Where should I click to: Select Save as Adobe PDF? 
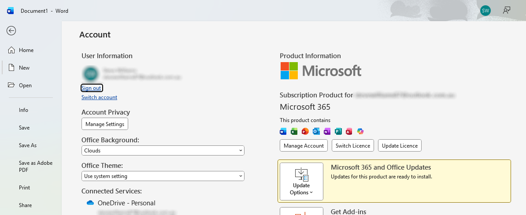click(x=36, y=167)
